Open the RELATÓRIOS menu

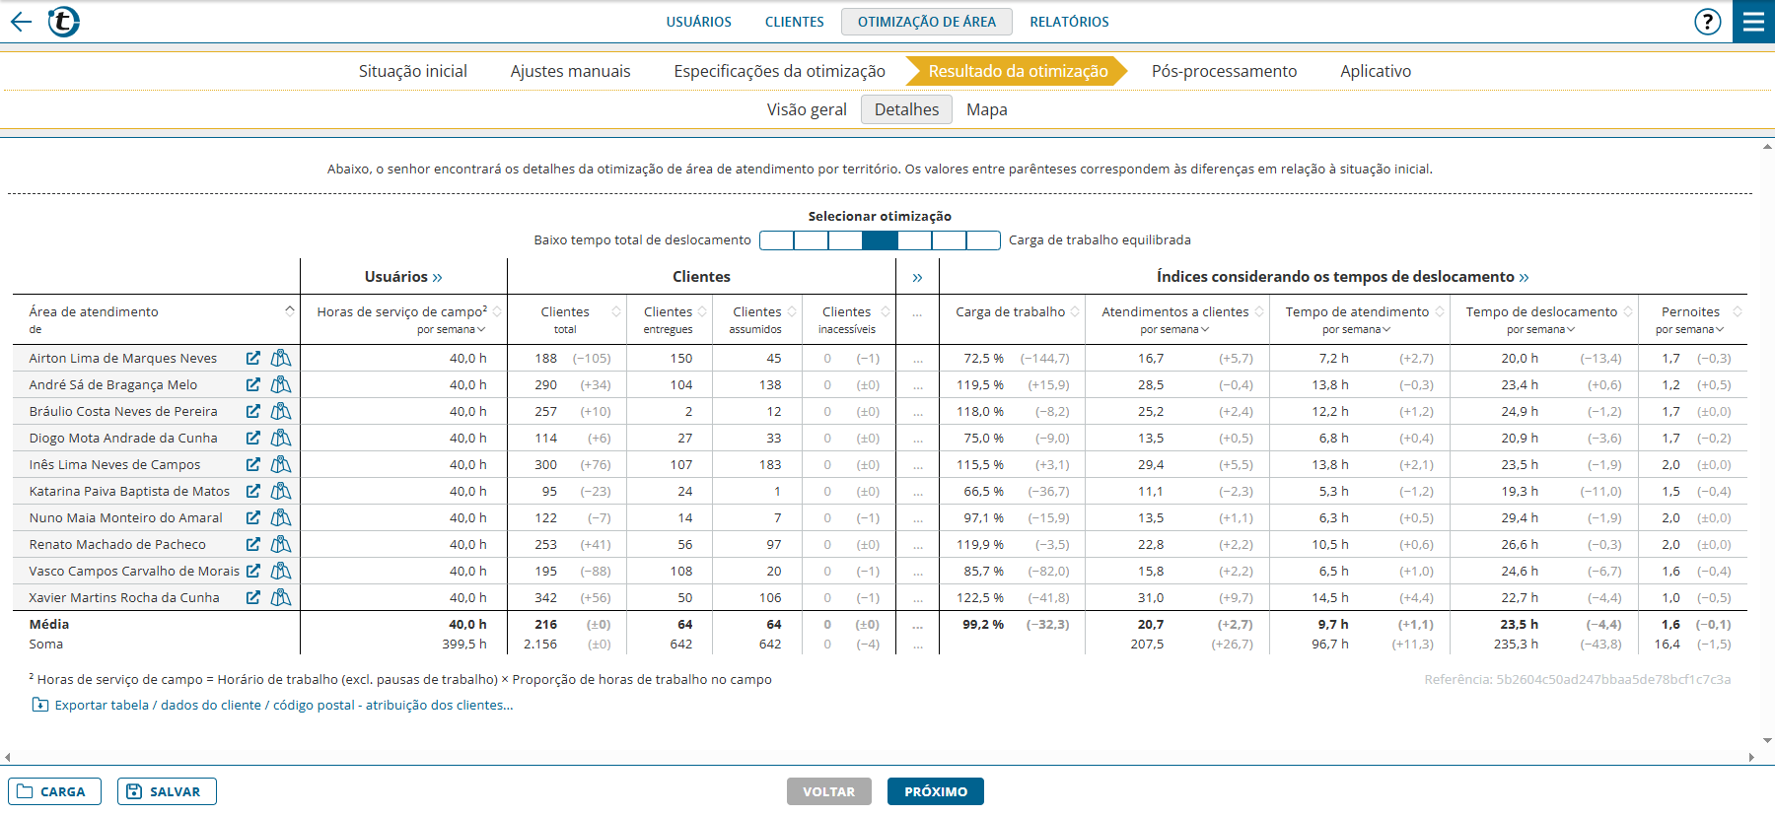tap(1069, 22)
